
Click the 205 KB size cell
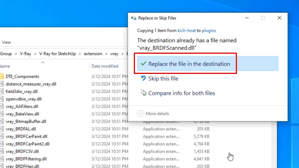click(203, 129)
